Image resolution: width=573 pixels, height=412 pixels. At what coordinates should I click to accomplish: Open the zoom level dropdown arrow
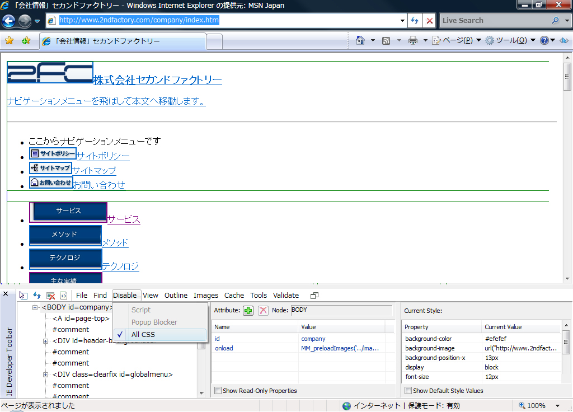(558, 405)
